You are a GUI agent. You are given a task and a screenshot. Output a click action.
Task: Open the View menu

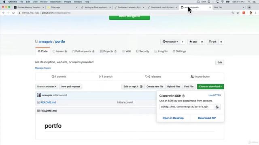pos(35,2)
